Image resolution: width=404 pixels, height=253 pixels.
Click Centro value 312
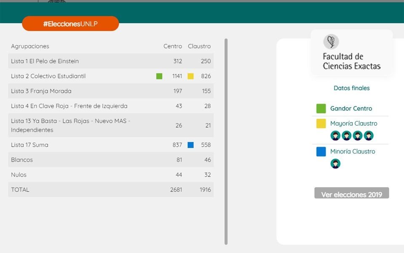click(178, 61)
